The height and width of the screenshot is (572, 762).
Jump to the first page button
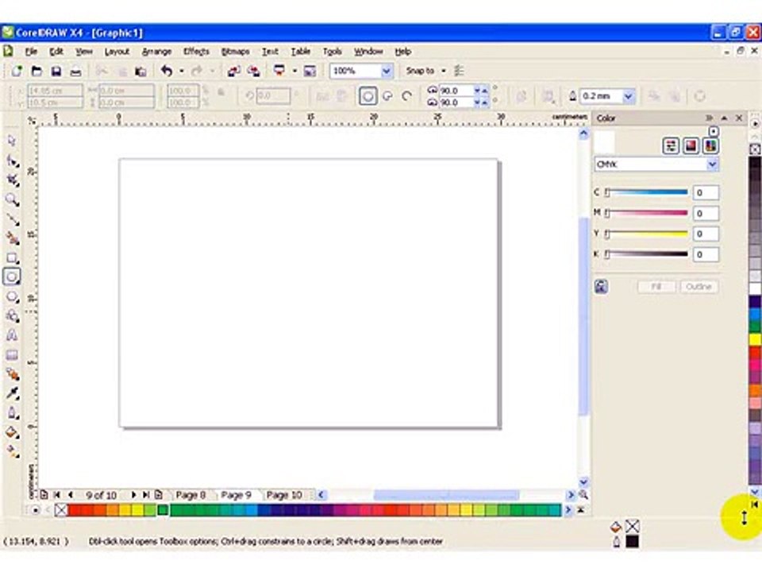(57, 495)
